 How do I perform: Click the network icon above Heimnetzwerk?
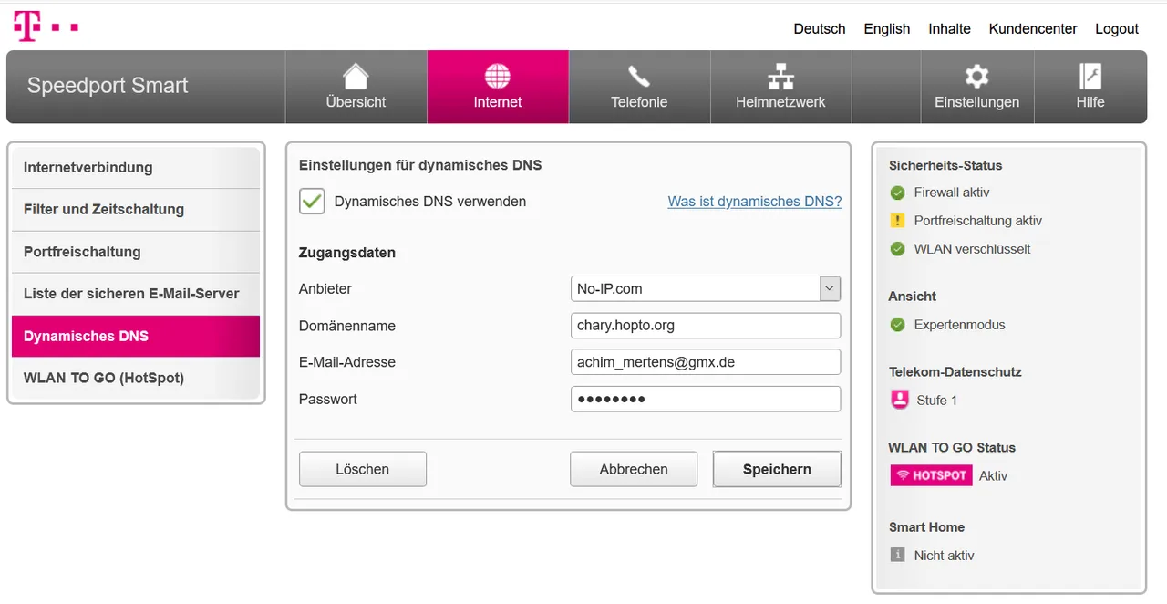780,76
